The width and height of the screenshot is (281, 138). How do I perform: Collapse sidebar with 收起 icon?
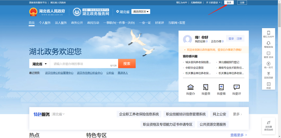click(x=269, y=84)
